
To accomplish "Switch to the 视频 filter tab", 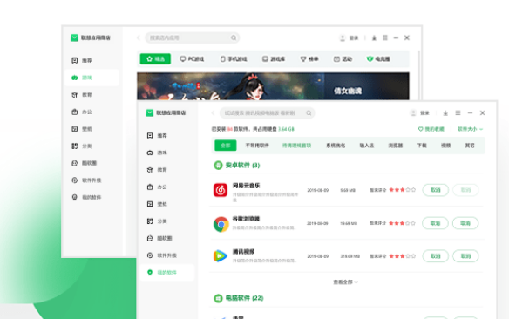I will tap(445, 146).
